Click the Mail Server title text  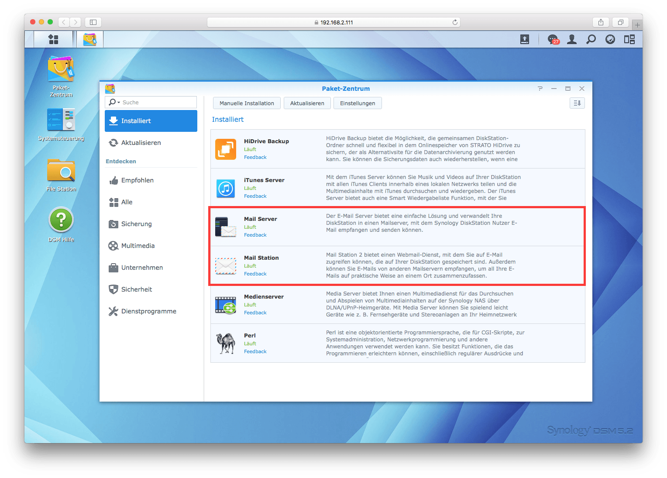click(261, 219)
